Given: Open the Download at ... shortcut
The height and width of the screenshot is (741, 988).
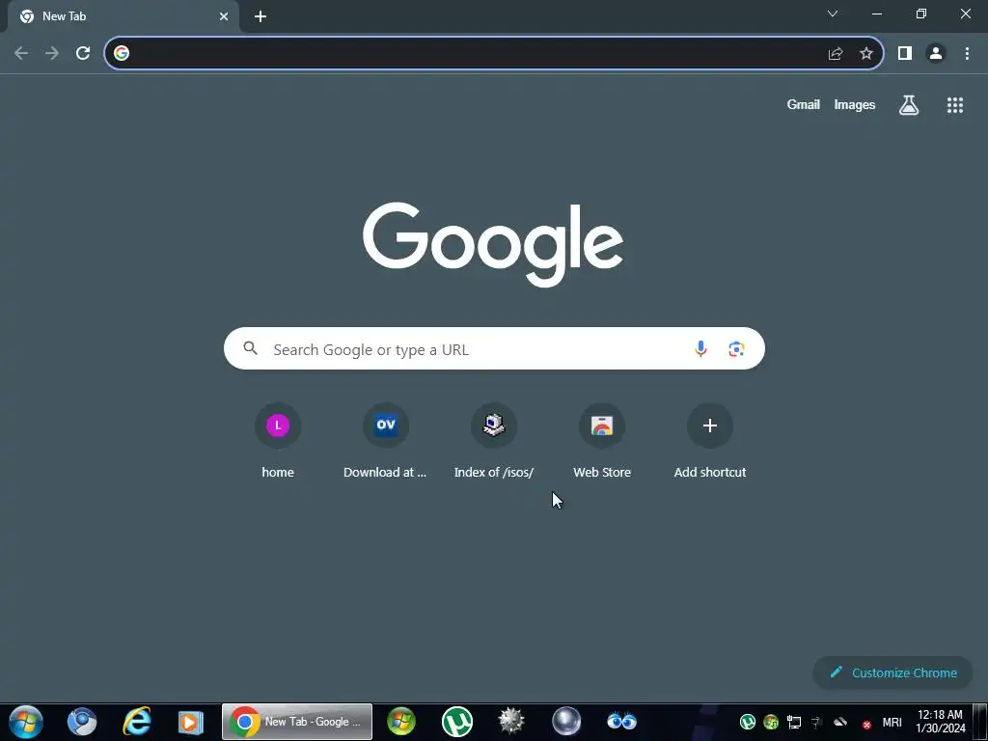Looking at the screenshot, I should pyautogui.click(x=386, y=442).
